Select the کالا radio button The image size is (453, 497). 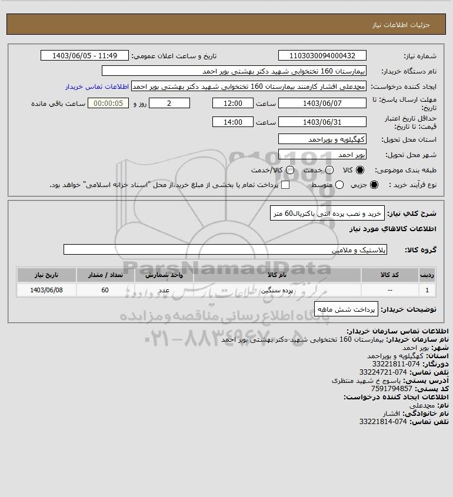[360, 170]
